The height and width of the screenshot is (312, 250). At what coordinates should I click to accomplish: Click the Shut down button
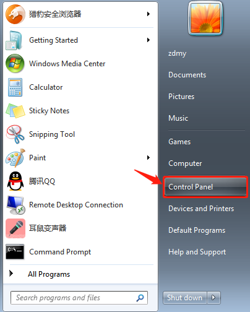[x=184, y=298]
